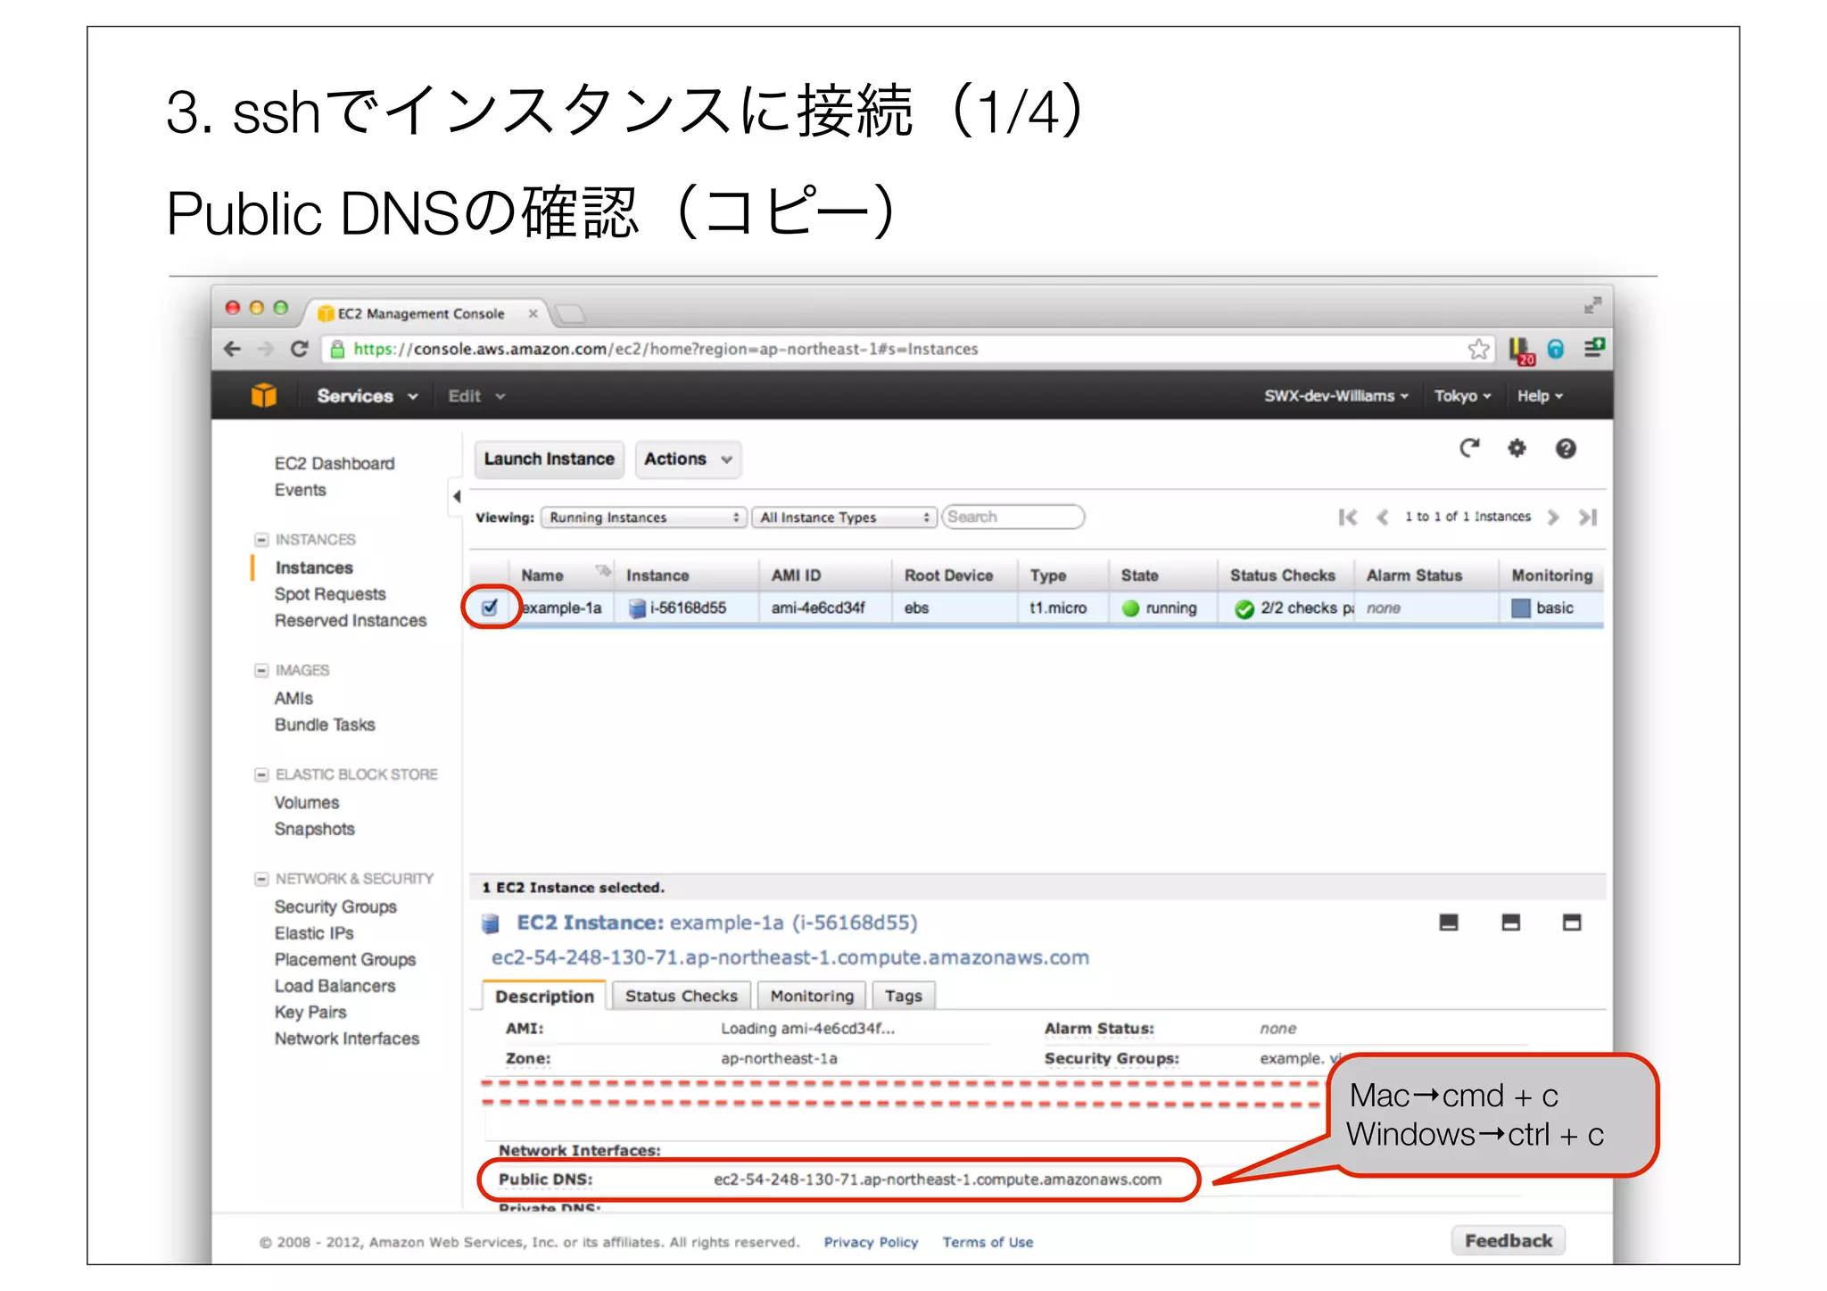Click the AWS orange cube logo
Screen dimensions: 1827x1291
click(264, 395)
